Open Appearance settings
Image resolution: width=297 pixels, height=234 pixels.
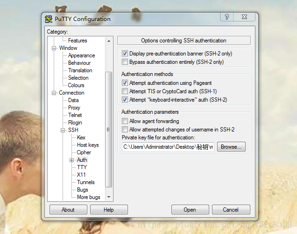(x=81, y=55)
